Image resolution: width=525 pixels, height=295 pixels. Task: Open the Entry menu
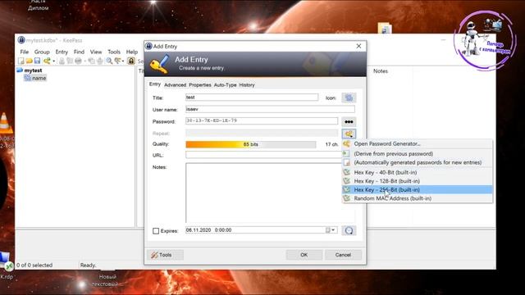coord(62,52)
